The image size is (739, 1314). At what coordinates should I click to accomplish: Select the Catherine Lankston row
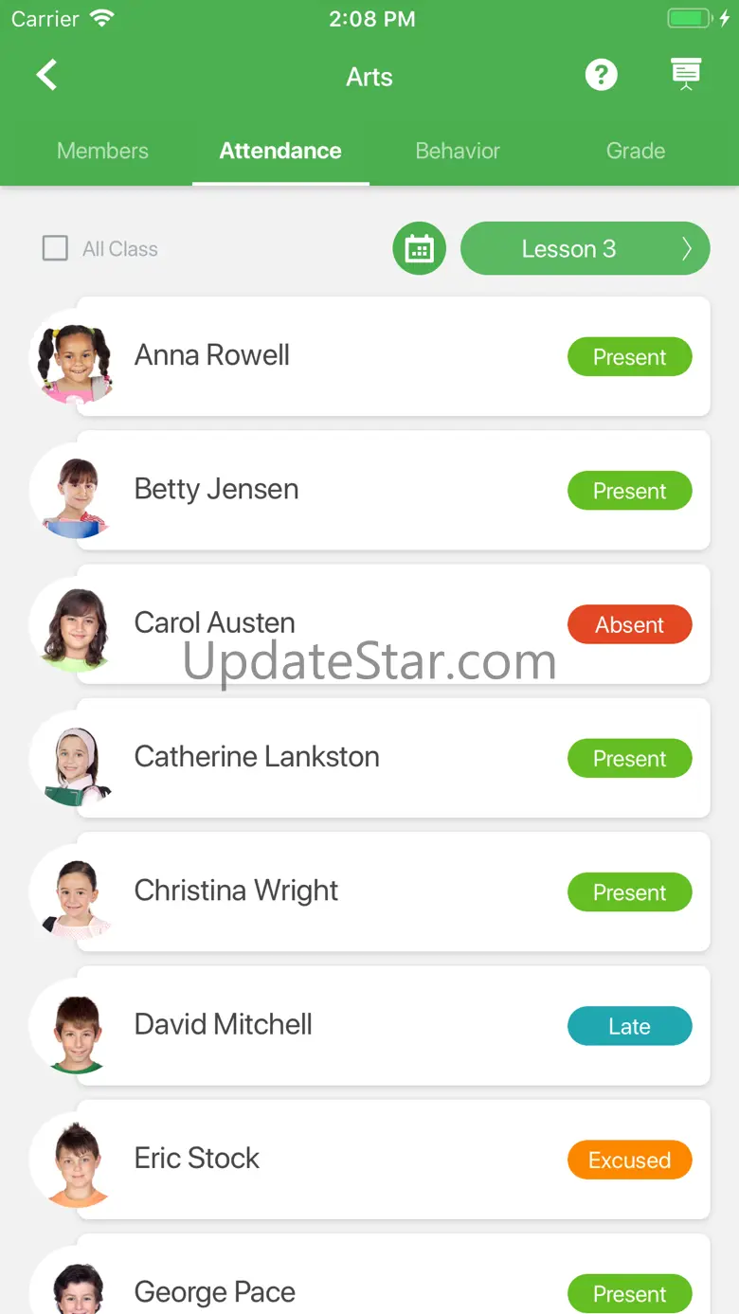[x=393, y=758]
